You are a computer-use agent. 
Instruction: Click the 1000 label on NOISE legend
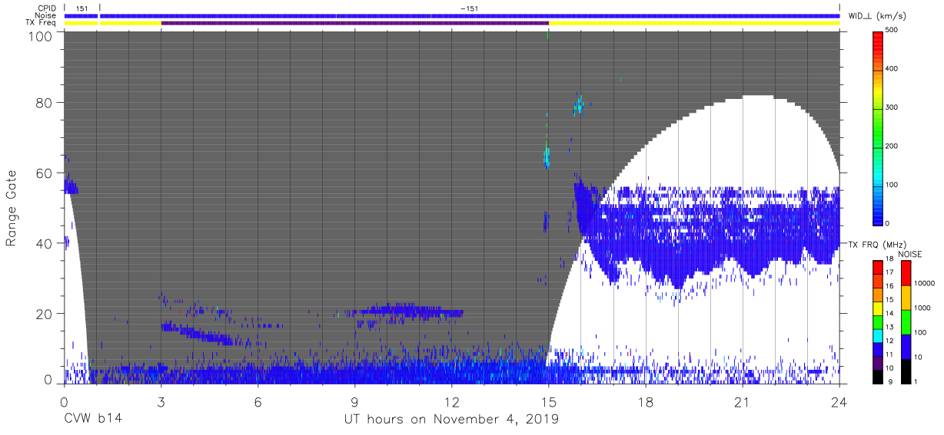click(x=922, y=308)
